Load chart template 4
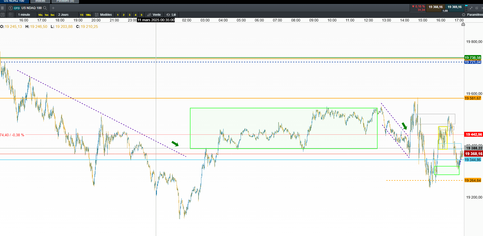Image resolution: width=483 pixels, height=236 pixels. pyautogui.click(x=136, y=15)
